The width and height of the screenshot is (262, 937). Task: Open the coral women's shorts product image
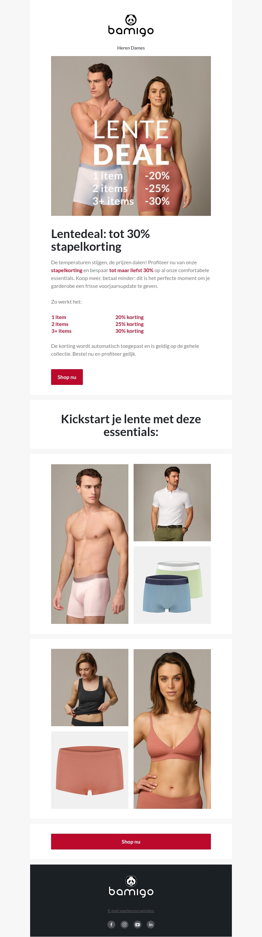[90, 770]
